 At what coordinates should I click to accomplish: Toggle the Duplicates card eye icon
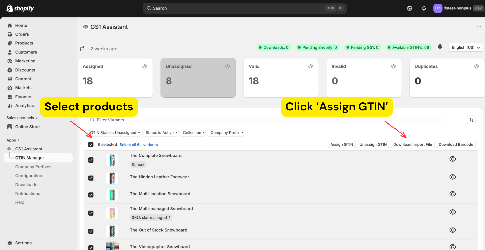(477, 66)
